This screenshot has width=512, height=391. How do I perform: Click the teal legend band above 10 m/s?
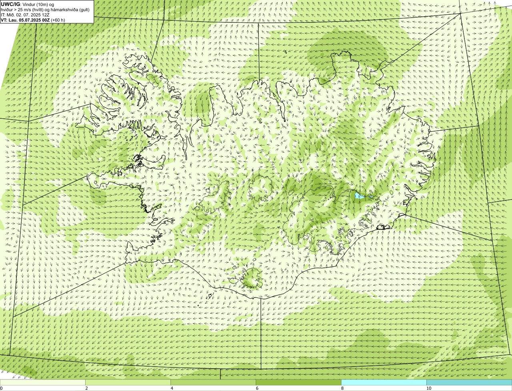tap(469, 382)
